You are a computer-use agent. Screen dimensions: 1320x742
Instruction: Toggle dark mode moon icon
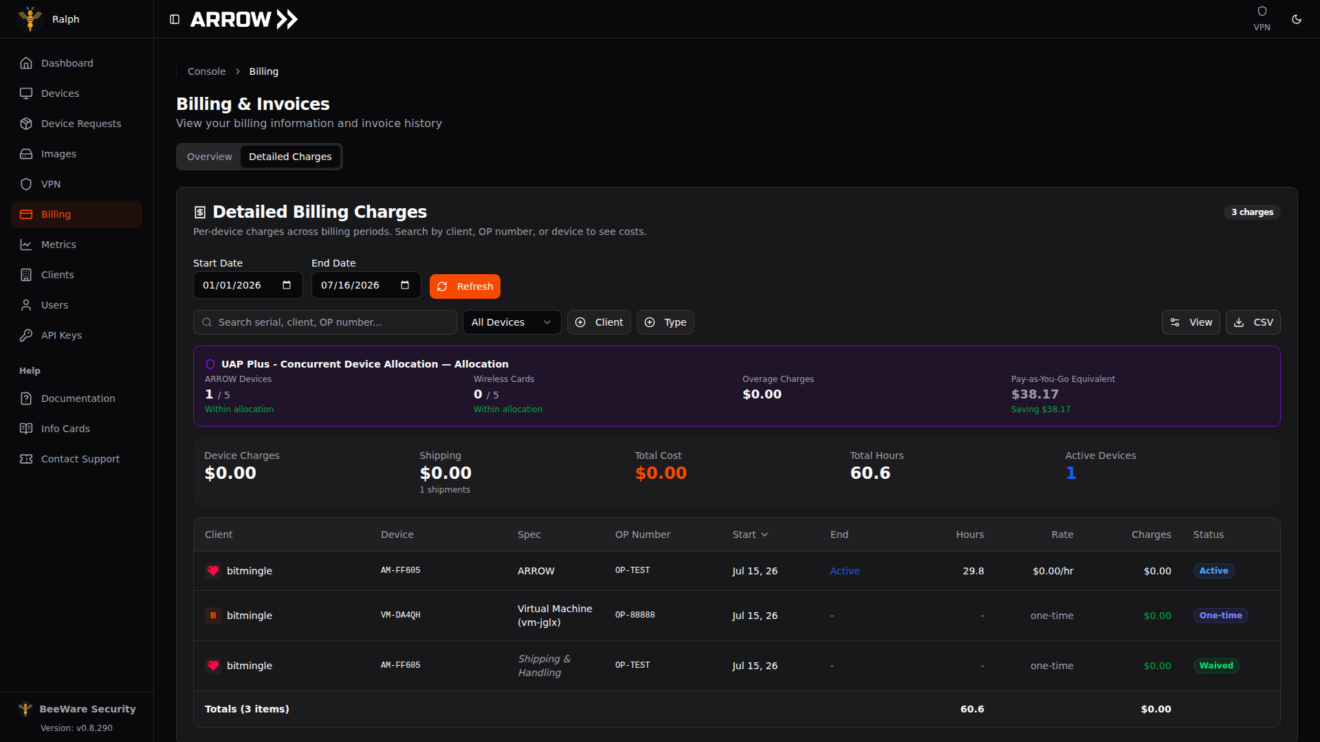(x=1297, y=19)
